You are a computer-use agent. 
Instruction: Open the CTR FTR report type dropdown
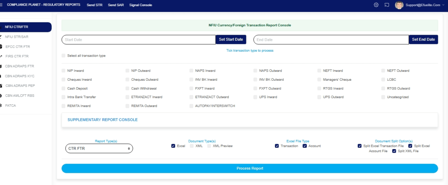click(x=99, y=149)
